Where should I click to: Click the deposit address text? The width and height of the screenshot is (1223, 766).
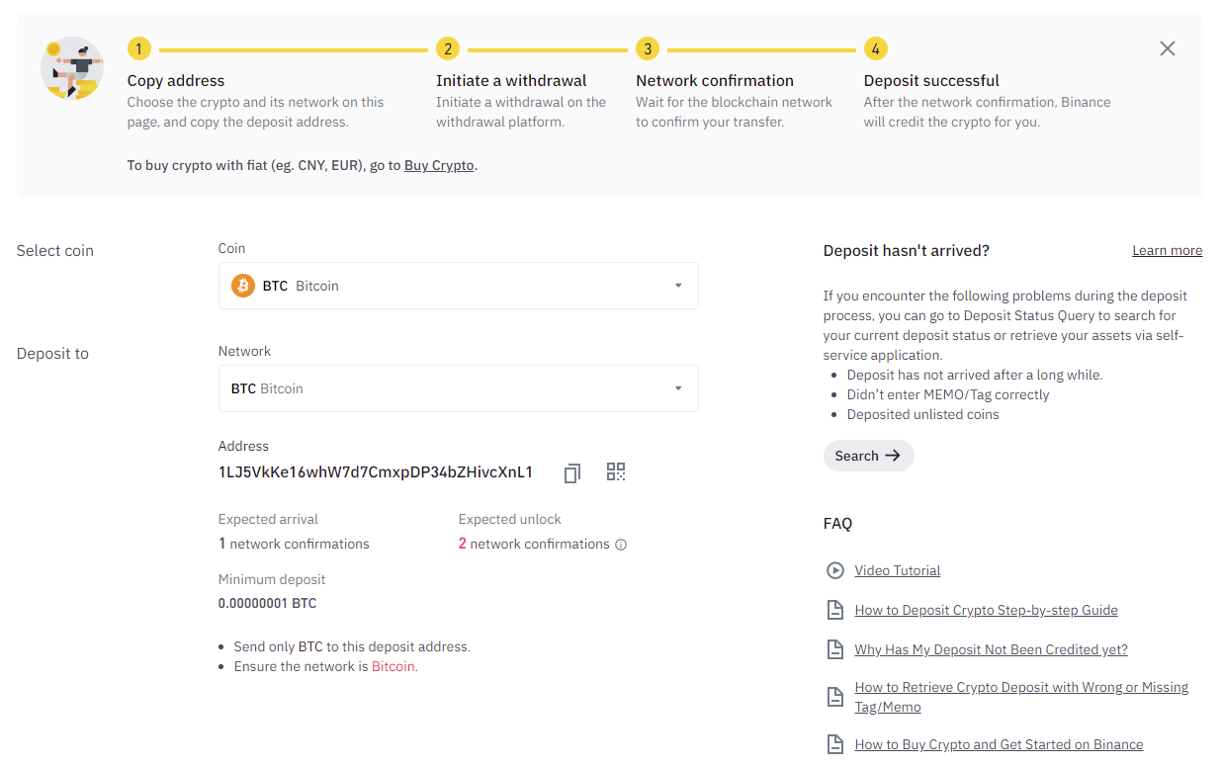tap(376, 472)
